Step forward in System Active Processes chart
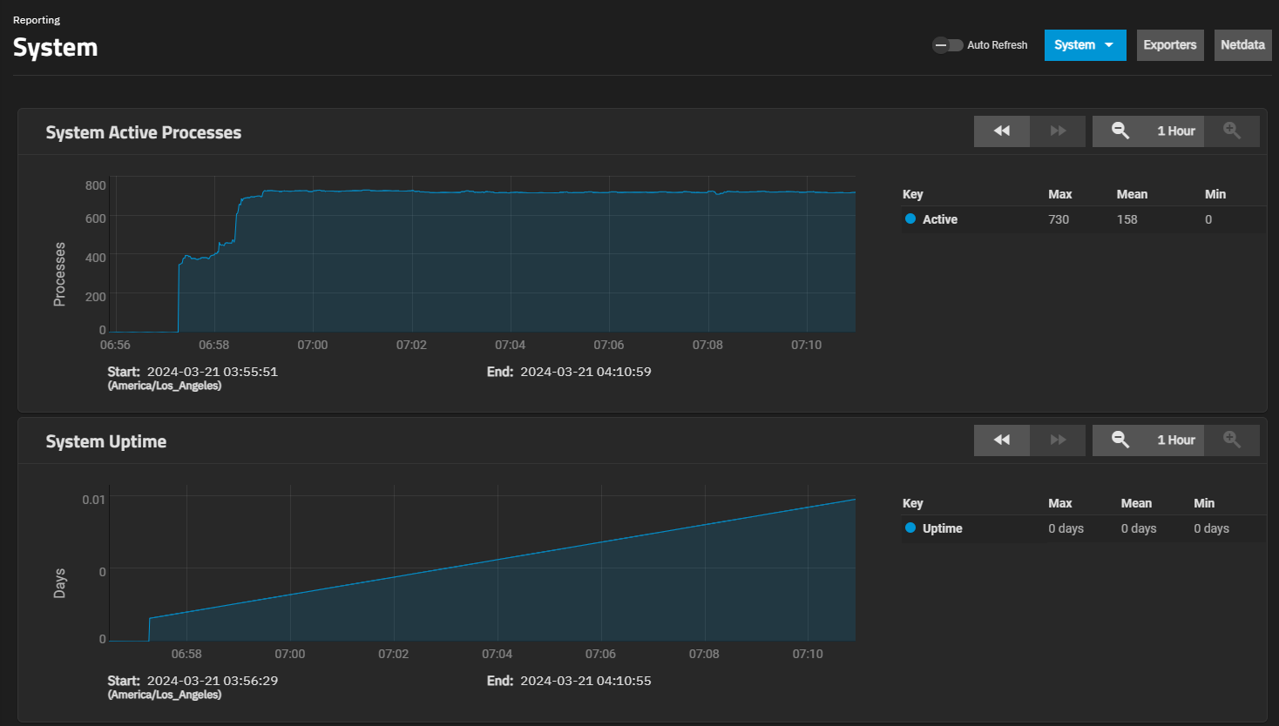 1058,131
